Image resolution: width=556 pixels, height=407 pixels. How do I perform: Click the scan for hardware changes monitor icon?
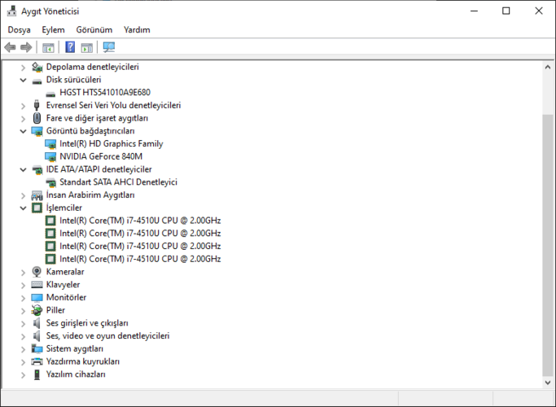click(109, 47)
